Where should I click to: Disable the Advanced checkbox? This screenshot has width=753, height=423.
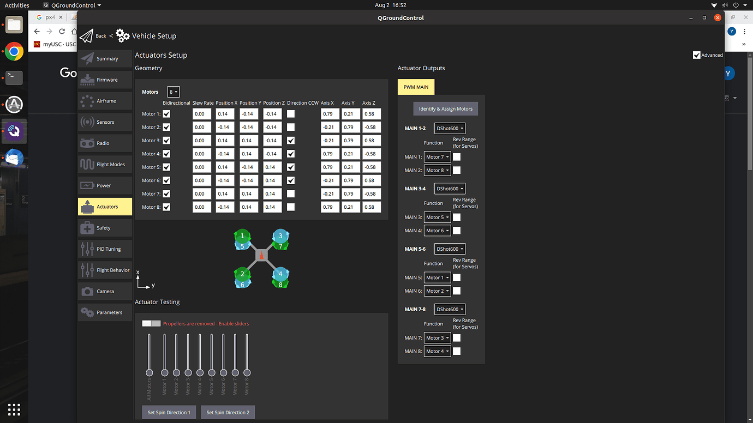click(697, 55)
